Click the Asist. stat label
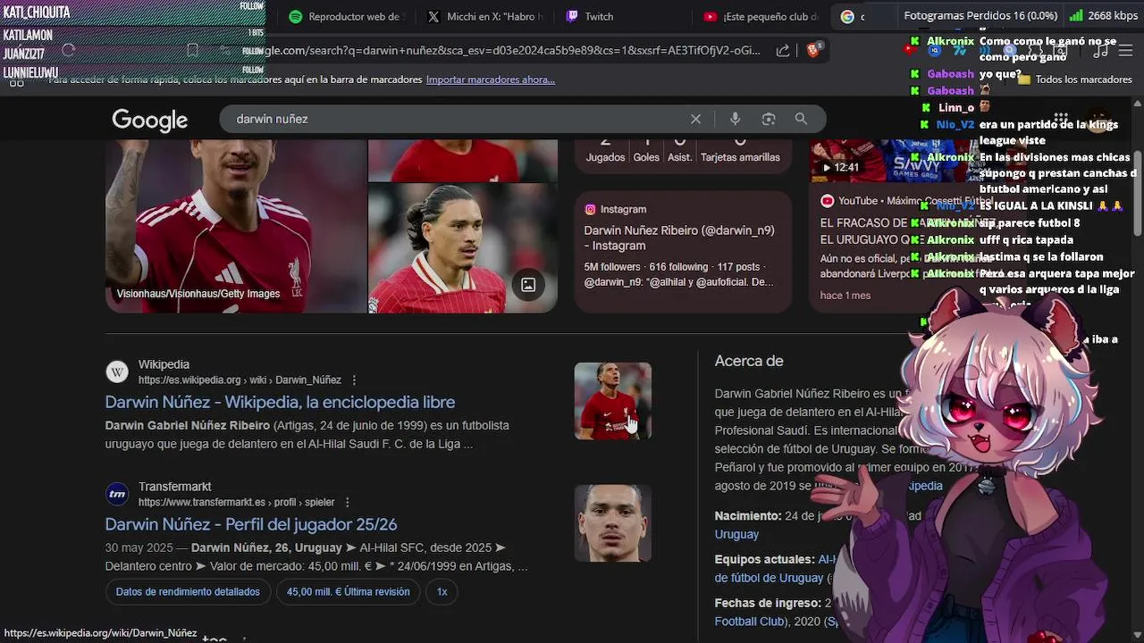This screenshot has height=643, width=1144. pos(680,157)
